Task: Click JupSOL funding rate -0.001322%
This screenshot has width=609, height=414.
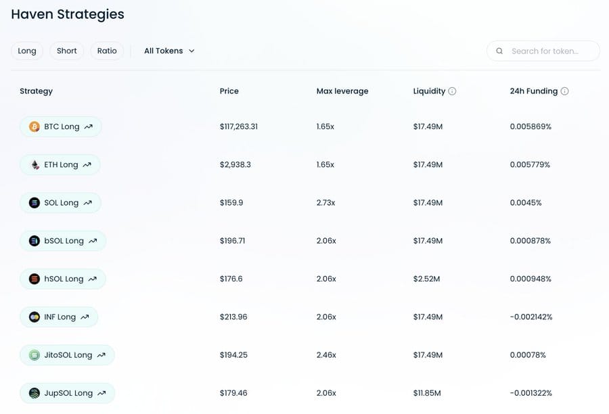Action: coord(531,393)
